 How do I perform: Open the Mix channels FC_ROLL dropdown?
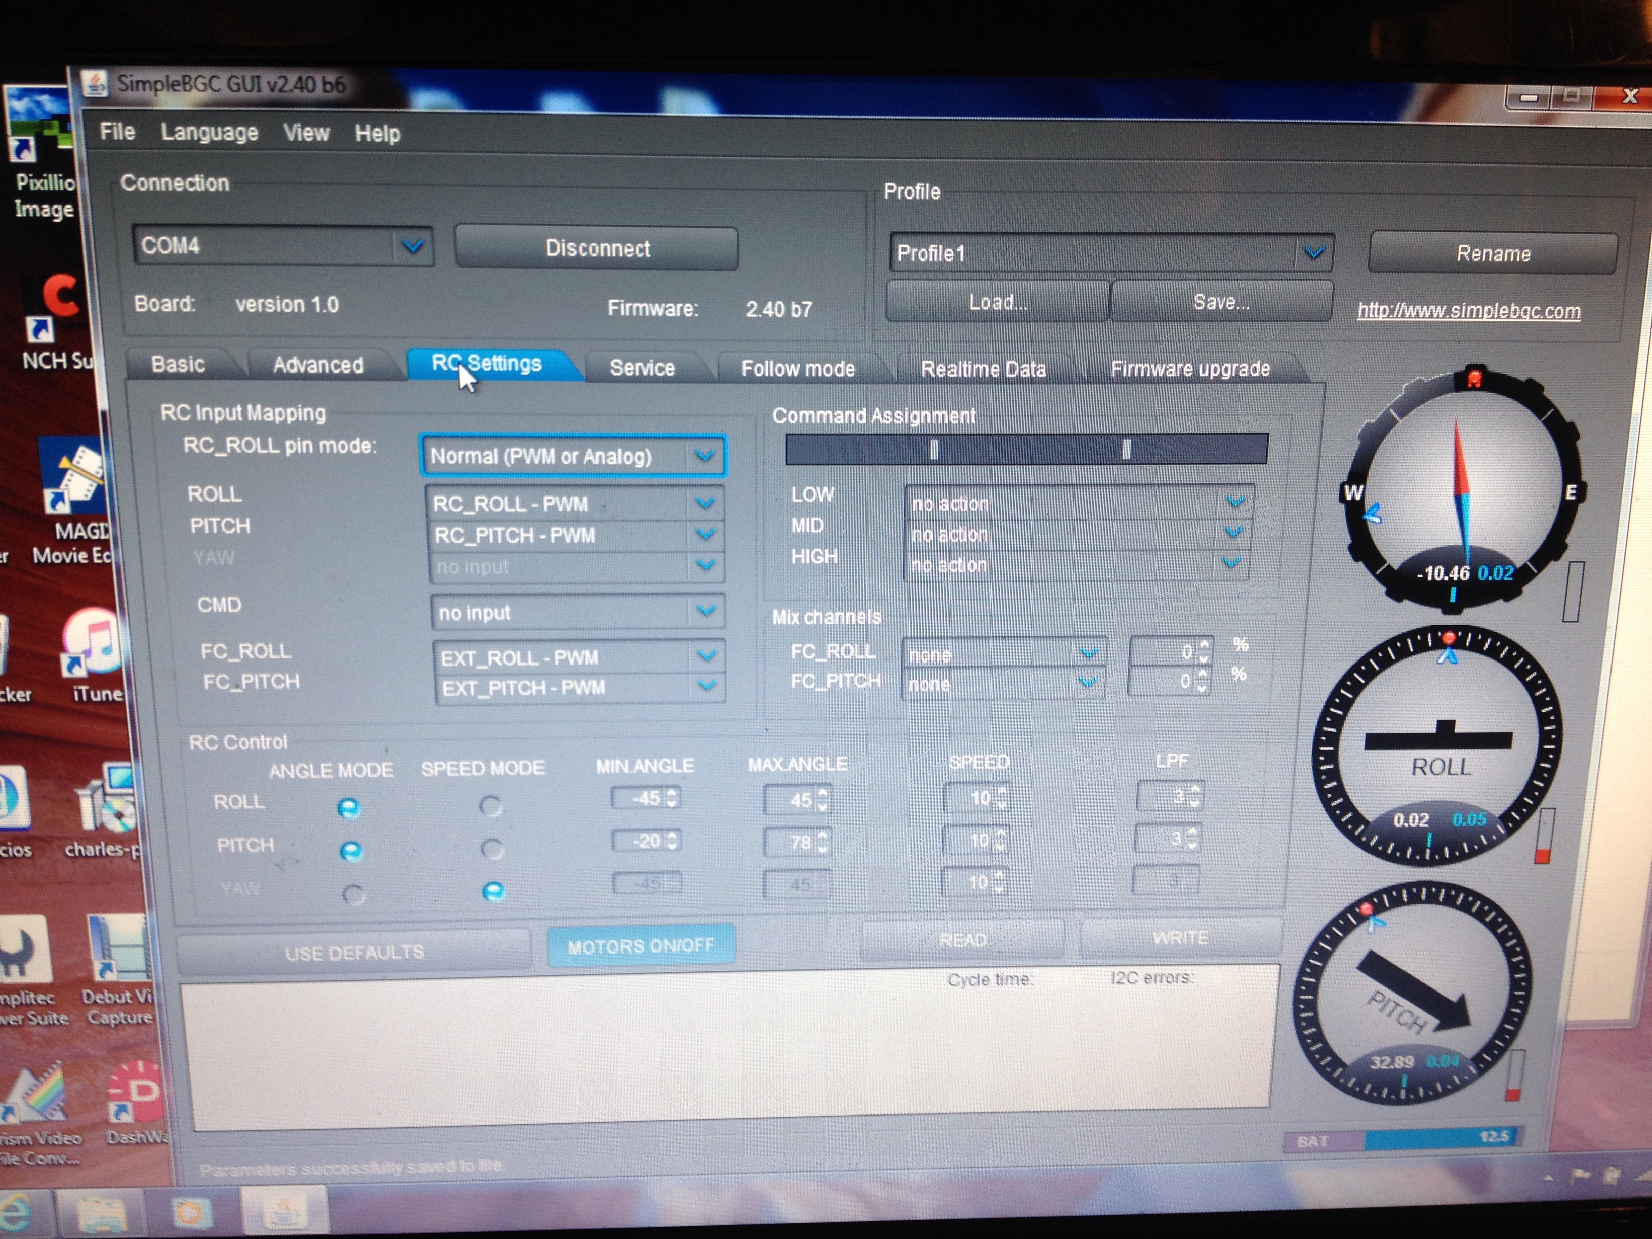click(1004, 654)
